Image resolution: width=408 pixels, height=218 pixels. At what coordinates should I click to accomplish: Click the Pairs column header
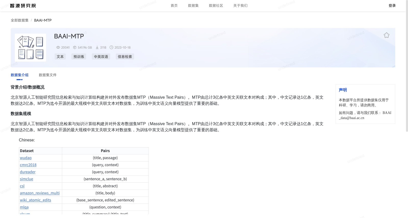[x=105, y=151]
